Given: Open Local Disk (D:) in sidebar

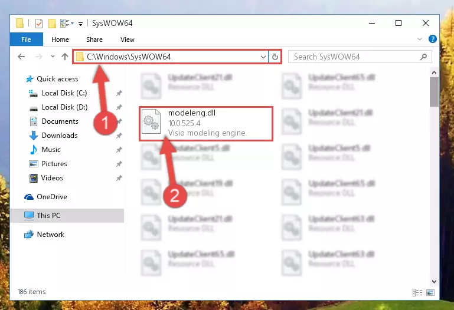Looking at the screenshot, I should coord(58,107).
